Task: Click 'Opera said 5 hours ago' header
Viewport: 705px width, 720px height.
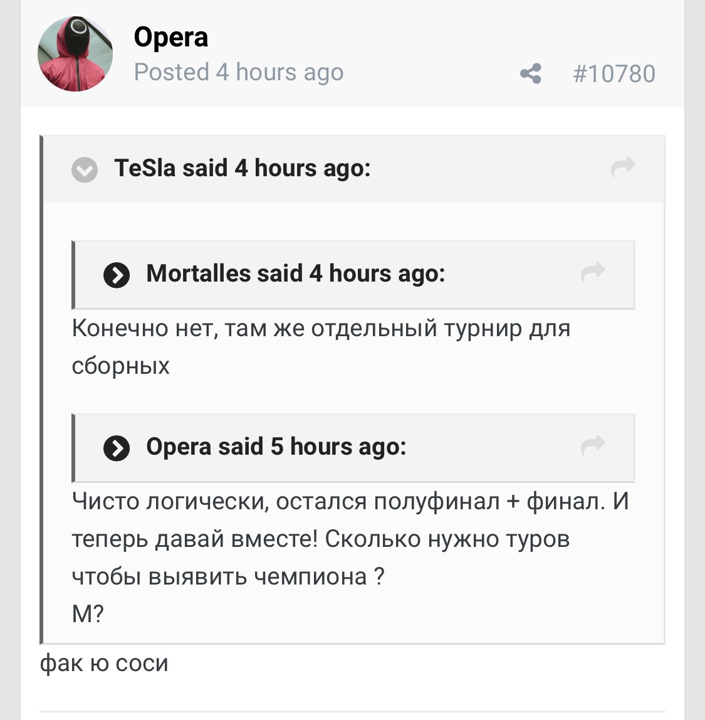Action: coord(276,446)
